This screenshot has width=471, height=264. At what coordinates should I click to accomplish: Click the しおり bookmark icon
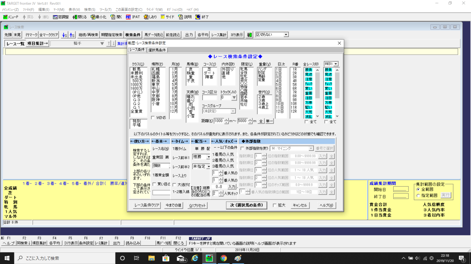[150, 17]
